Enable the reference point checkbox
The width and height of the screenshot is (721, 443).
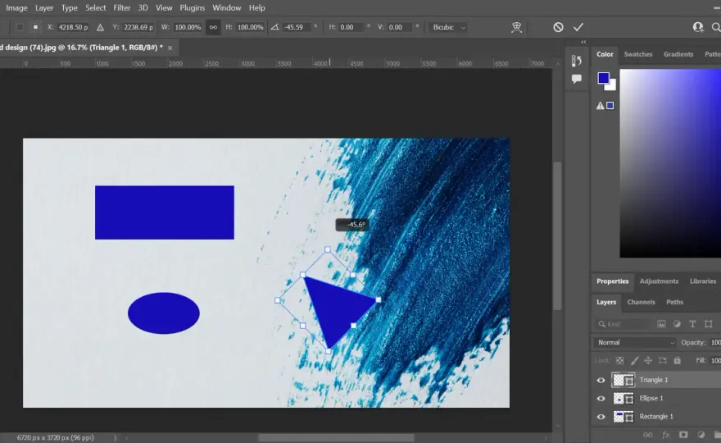point(20,27)
